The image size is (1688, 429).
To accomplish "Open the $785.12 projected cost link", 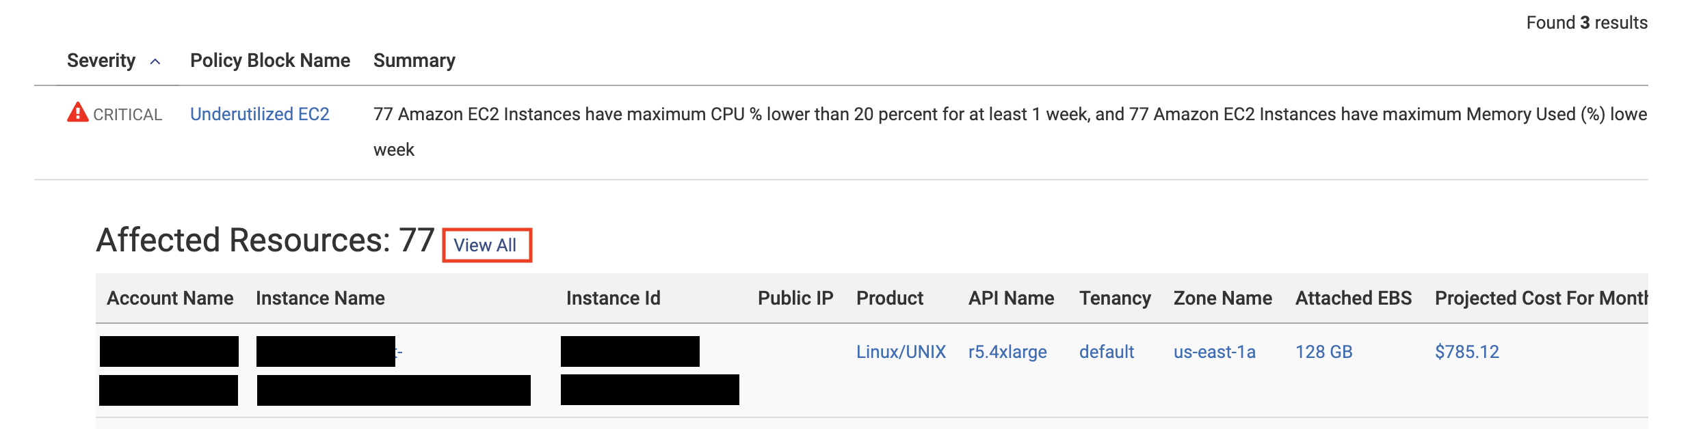I will pyautogui.click(x=1467, y=352).
